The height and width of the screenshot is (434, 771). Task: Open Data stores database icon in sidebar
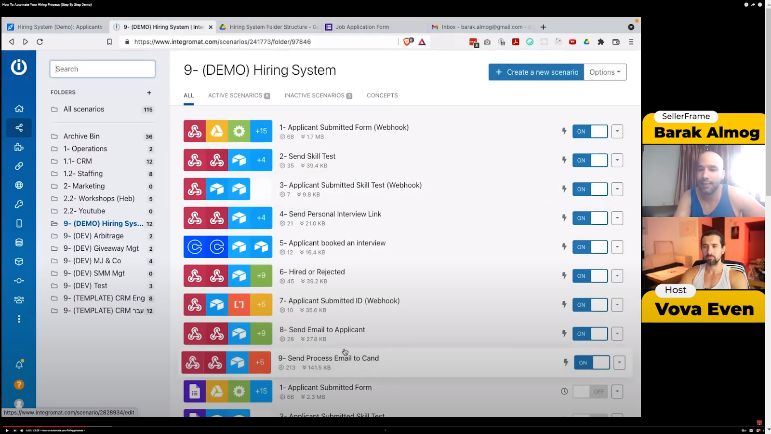tap(19, 243)
